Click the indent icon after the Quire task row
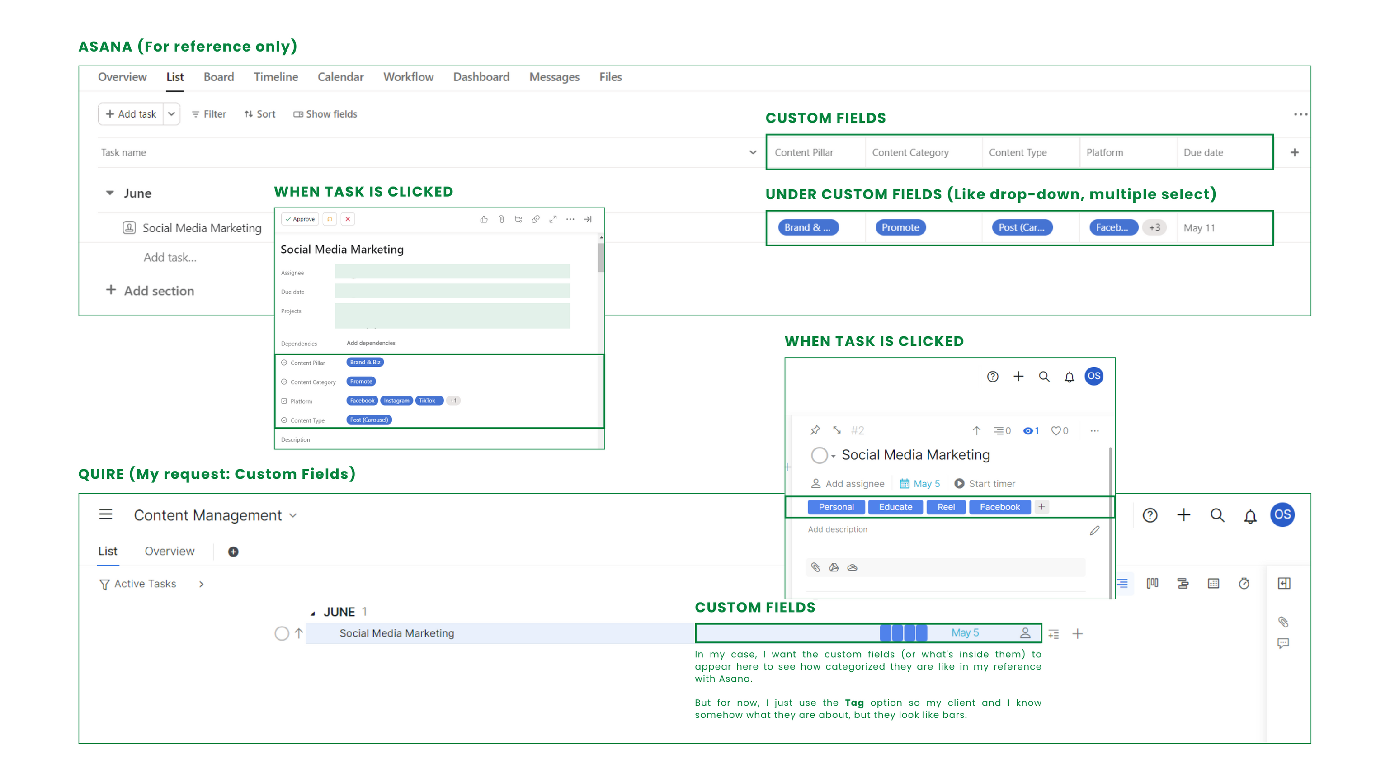The height and width of the screenshot is (783, 1390). 1053,634
